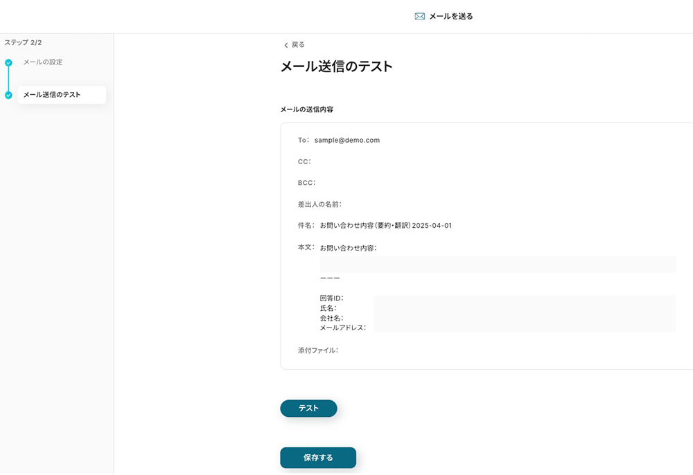Click the メール送信のテスト step checkmark icon

click(8, 95)
